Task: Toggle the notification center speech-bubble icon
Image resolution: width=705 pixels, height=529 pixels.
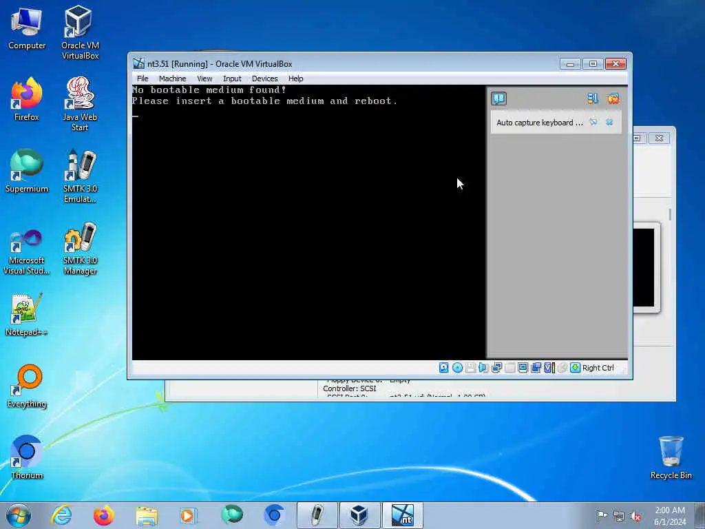Action: click(498, 98)
